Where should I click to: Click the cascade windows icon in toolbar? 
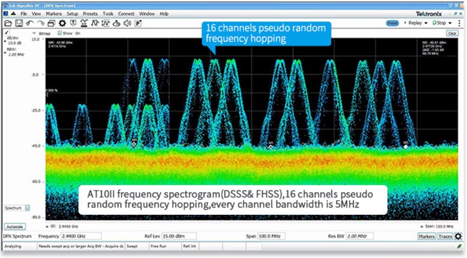51,23
